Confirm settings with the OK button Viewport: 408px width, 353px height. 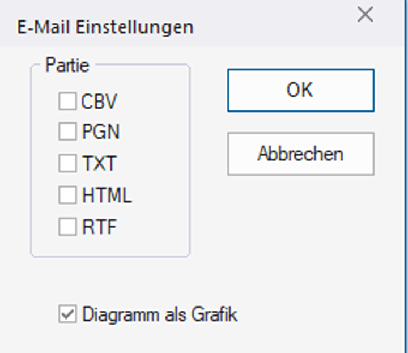coord(300,90)
